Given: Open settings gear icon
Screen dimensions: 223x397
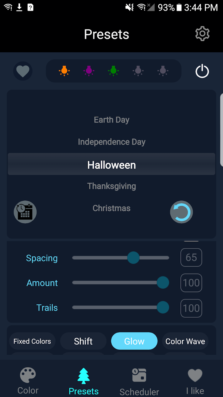Looking at the screenshot, I should 202,34.
